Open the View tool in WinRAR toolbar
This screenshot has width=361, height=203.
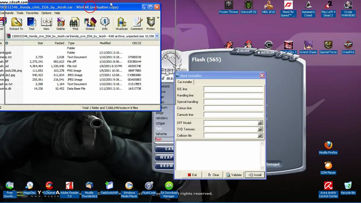pyautogui.click(x=46, y=24)
